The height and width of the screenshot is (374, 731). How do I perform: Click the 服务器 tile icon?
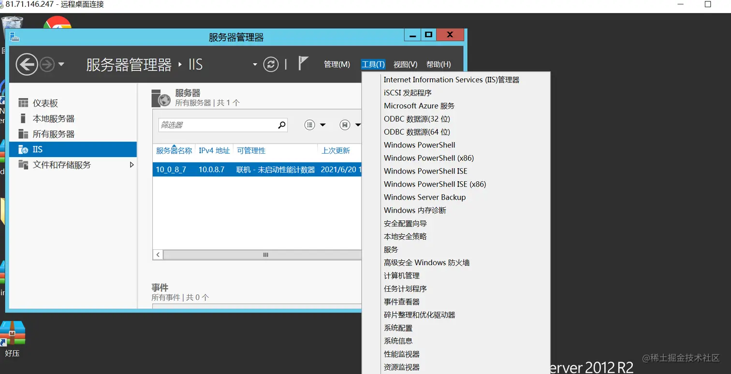161,98
